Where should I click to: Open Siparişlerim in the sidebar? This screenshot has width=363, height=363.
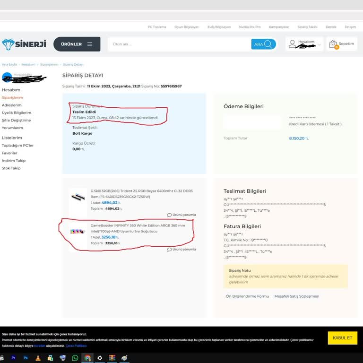coord(12,97)
